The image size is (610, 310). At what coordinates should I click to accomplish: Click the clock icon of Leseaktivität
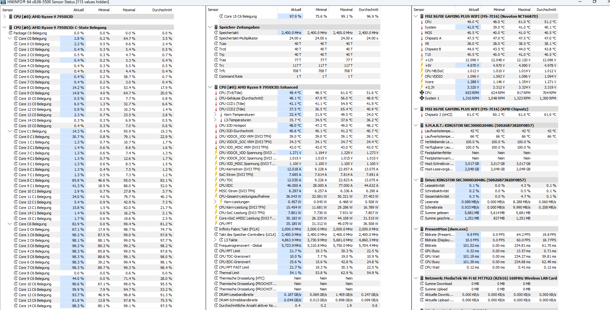pyautogui.click(x=422, y=185)
